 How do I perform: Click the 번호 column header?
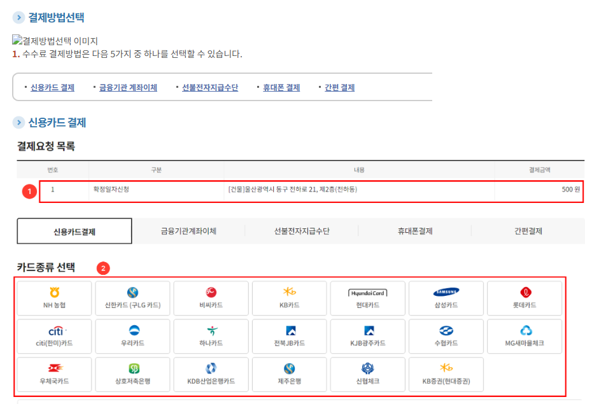[52, 170]
